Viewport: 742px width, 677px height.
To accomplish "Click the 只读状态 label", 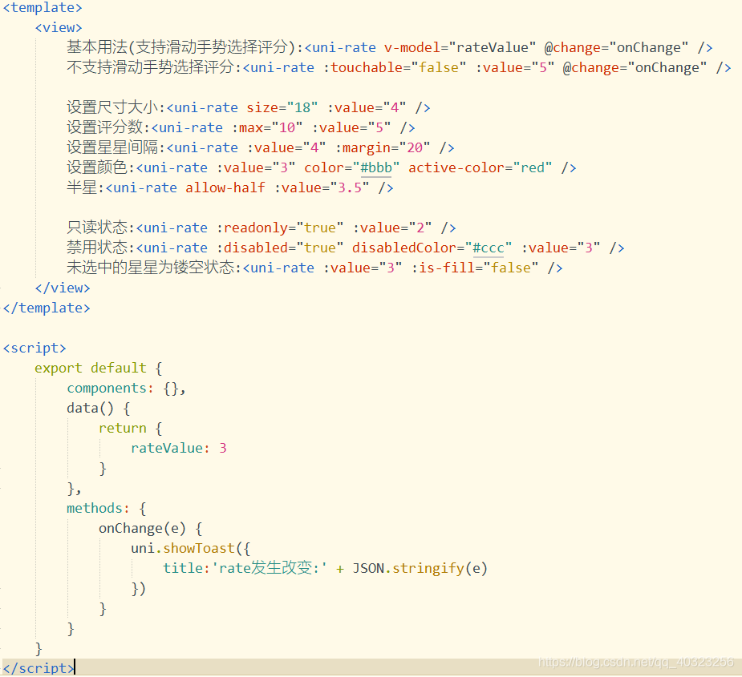I will pyautogui.click(x=97, y=228).
